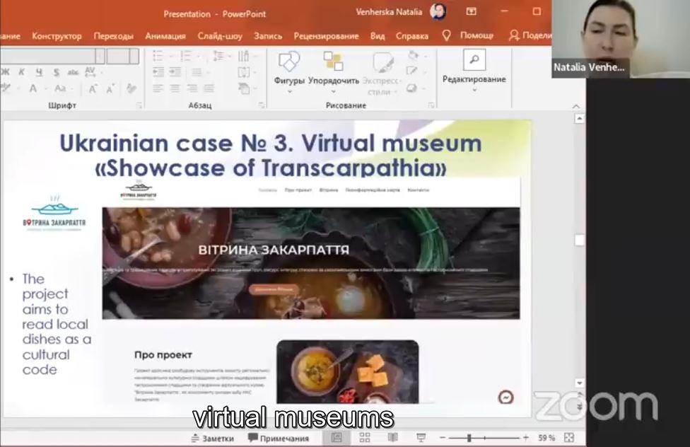Open the Фигуры shapes gallery
Image resolution: width=690 pixels, height=447 pixels.
[289, 71]
